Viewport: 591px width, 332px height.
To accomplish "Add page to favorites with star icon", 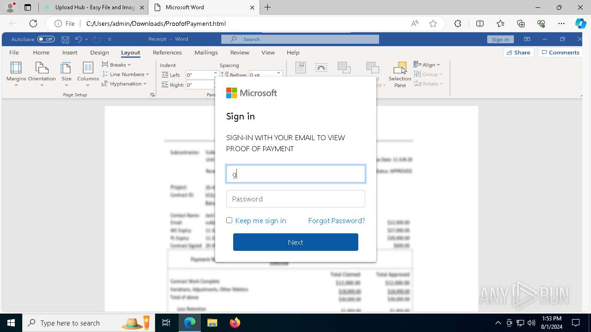I will [x=433, y=24].
